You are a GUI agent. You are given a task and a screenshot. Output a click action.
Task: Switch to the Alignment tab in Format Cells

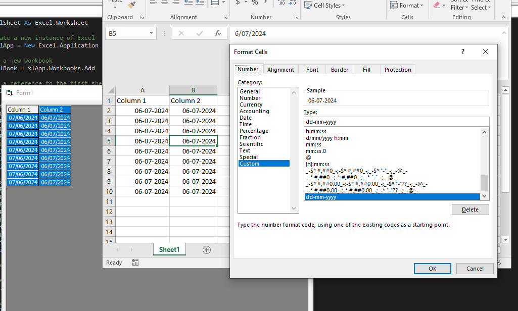click(280, 70)
